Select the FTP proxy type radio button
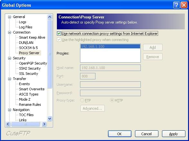 (x=82, y=100)
